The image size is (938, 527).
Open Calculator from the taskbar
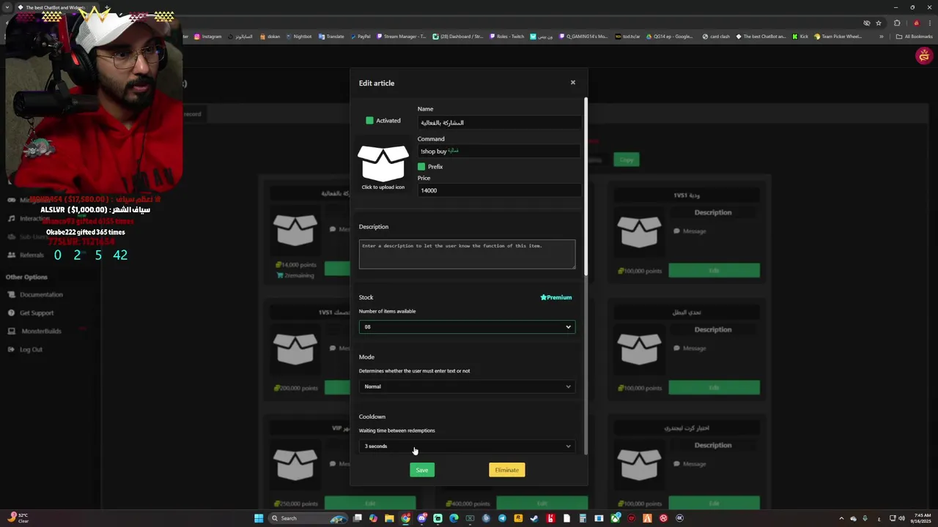[583, 518]
